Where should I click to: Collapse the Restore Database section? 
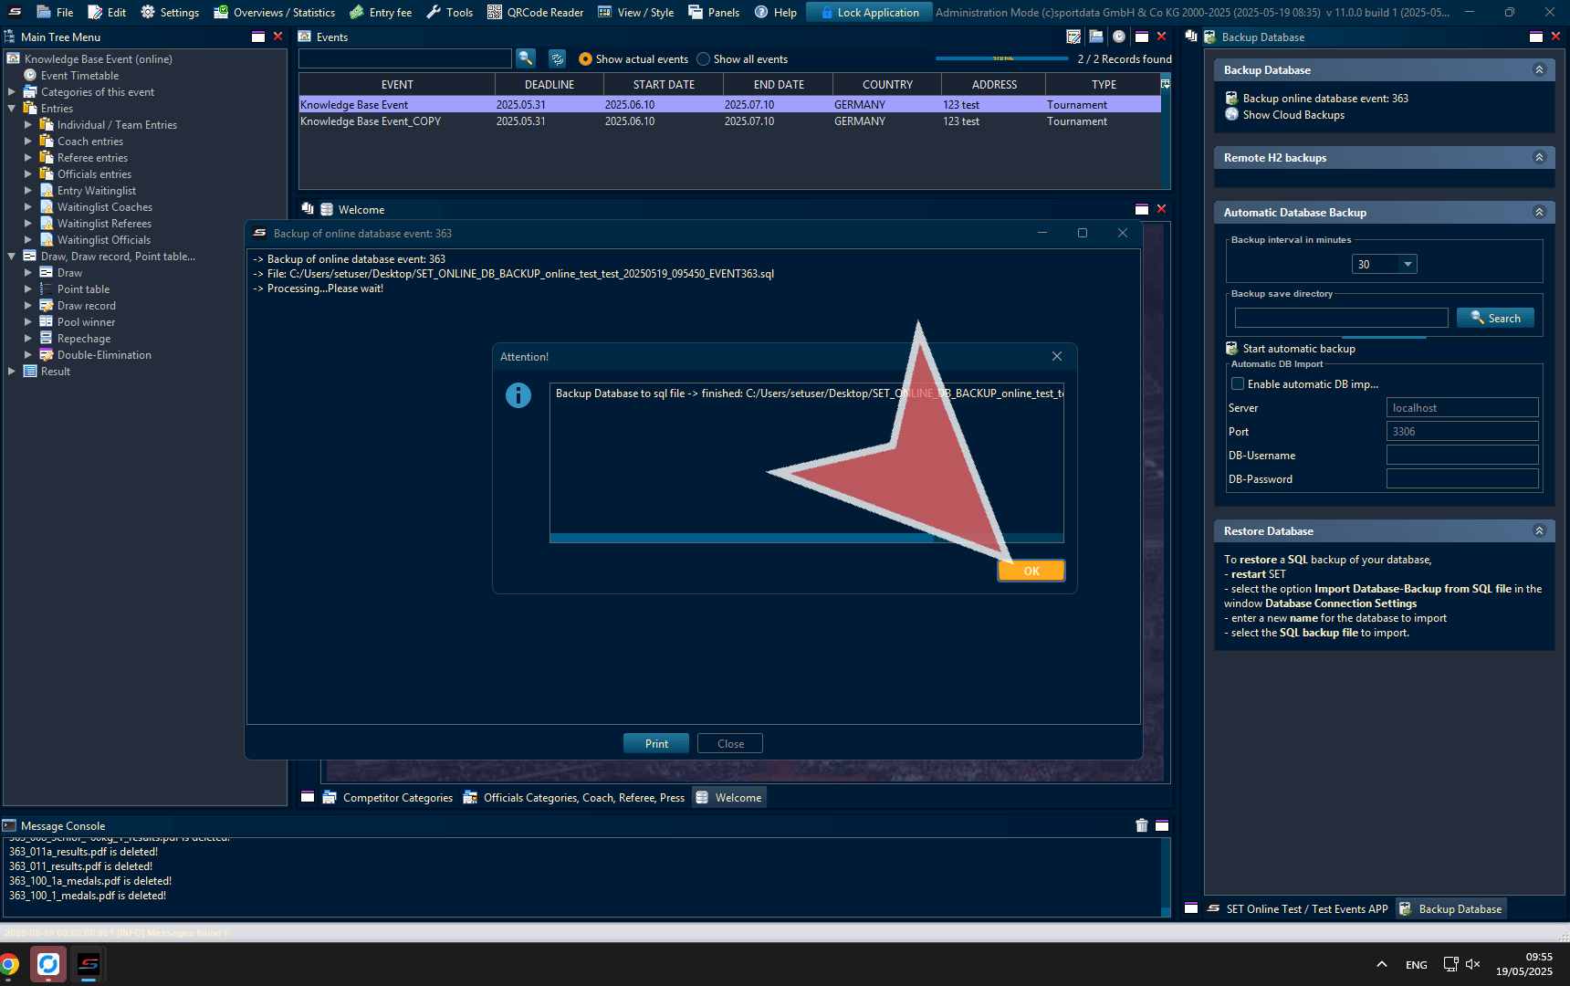pos(1539,531)
